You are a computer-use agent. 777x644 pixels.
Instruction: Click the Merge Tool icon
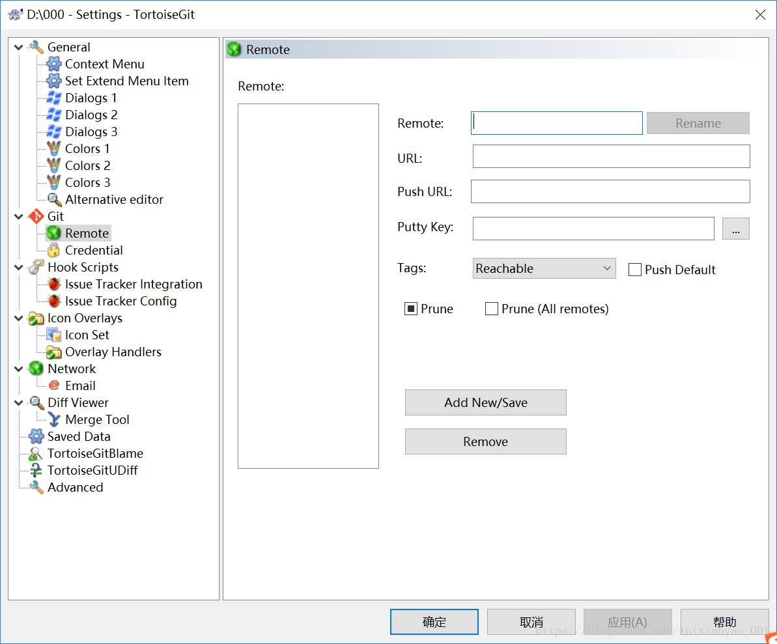(53, 419)
